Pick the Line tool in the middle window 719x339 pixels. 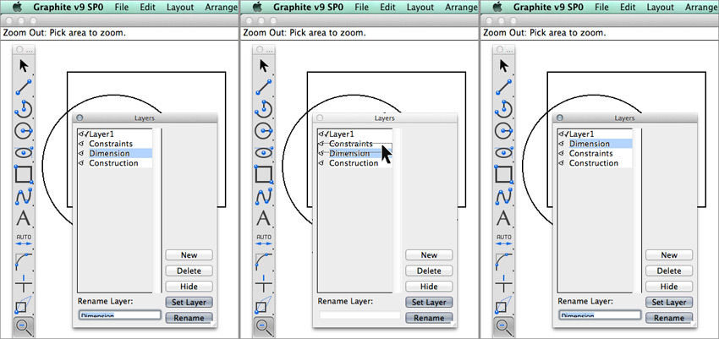[263, 86]
